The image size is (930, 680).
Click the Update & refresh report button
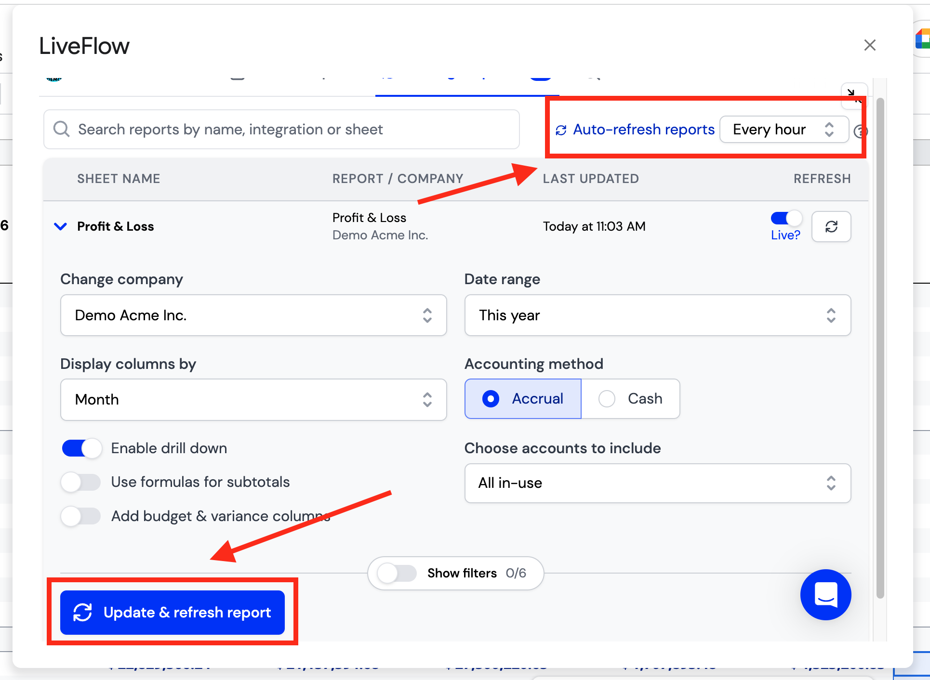click(173, 613)
